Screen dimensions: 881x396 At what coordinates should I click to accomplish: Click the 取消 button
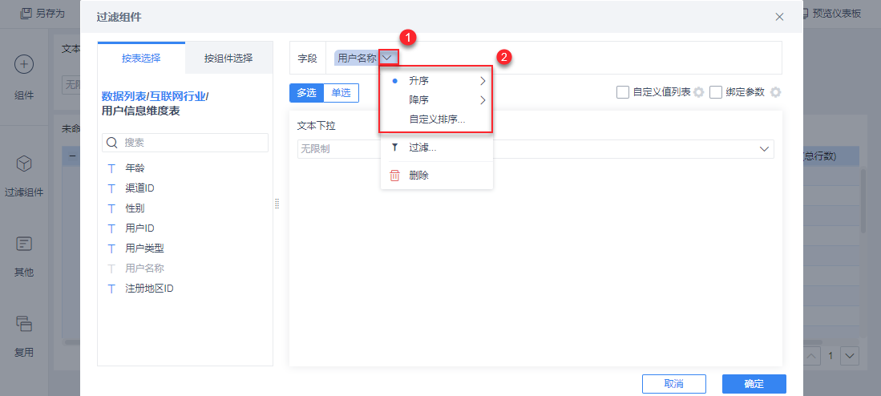[673, 384]
